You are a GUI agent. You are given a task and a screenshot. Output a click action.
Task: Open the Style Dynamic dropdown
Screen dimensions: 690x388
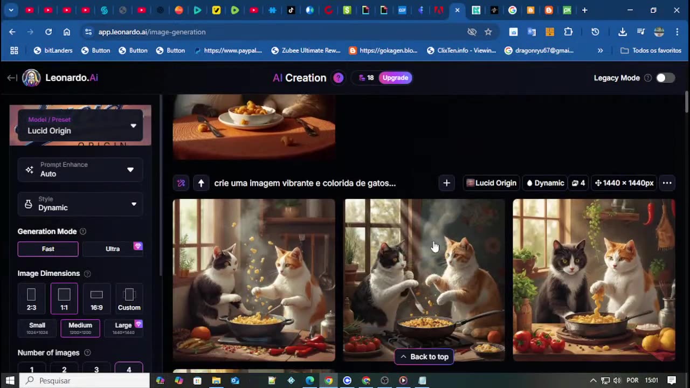[80, 204]
